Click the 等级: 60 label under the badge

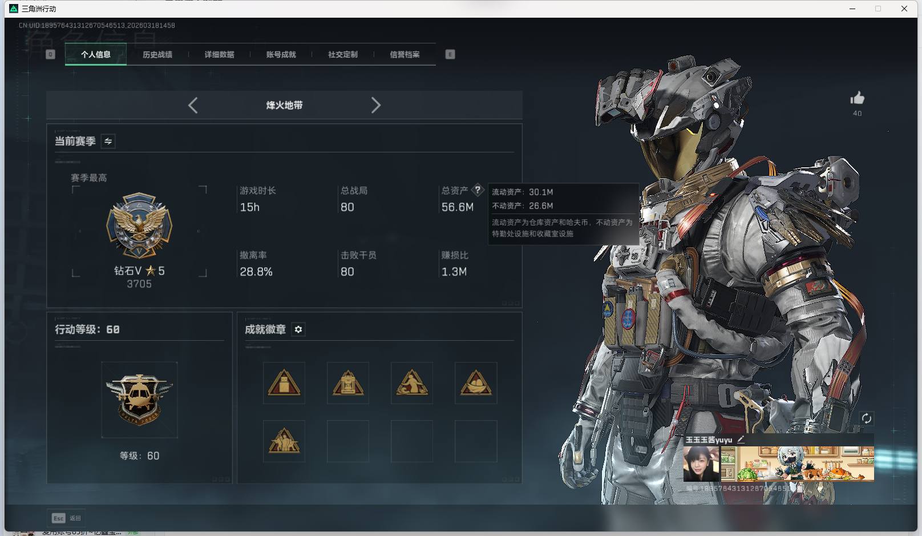(x=140, y=456)
